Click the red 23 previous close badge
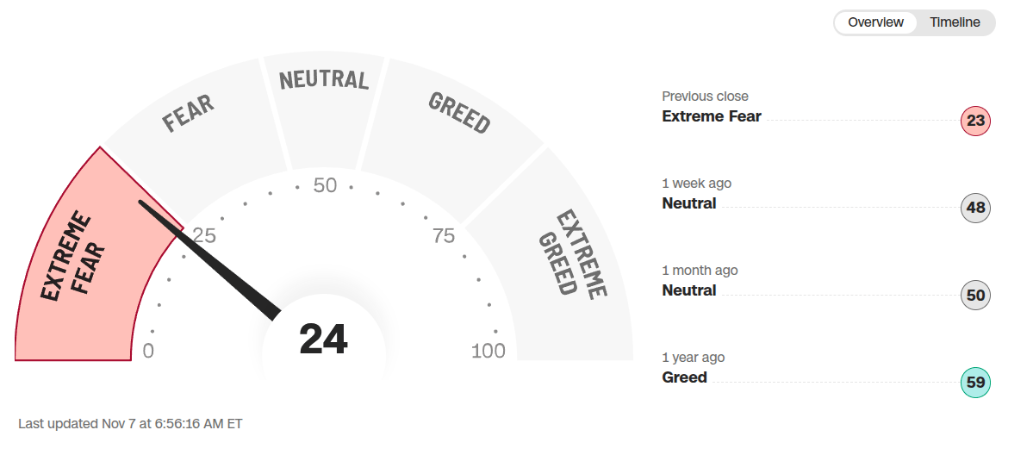 [975, 121]
